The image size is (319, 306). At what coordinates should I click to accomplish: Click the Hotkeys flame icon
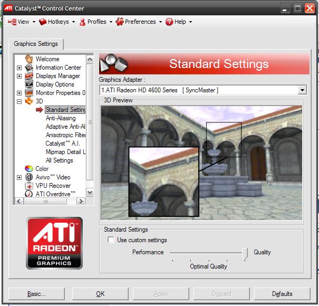(43, 22)
